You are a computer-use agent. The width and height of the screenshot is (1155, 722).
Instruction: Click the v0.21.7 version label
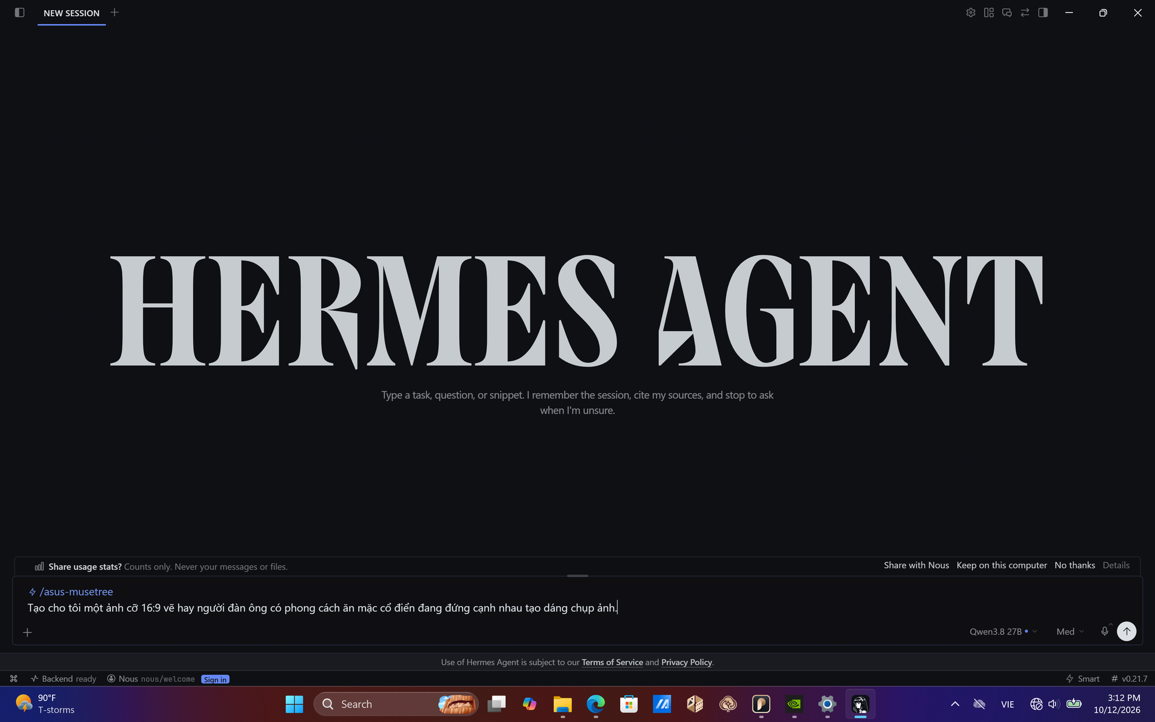1129,679
